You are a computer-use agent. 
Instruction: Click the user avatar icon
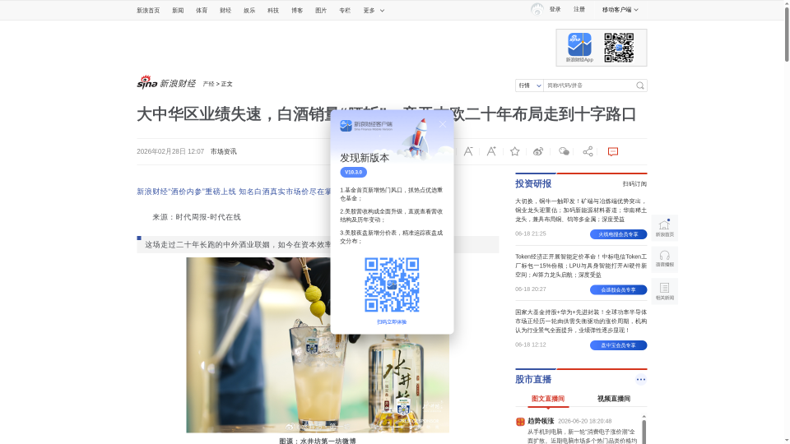coord(537,10)
